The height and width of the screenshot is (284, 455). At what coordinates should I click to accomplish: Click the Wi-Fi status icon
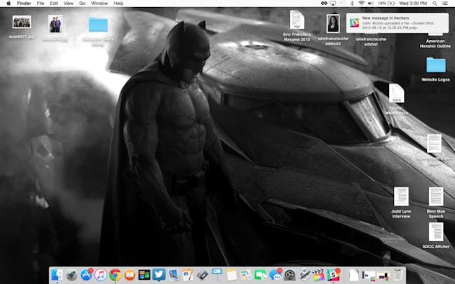tap(361, 3)
